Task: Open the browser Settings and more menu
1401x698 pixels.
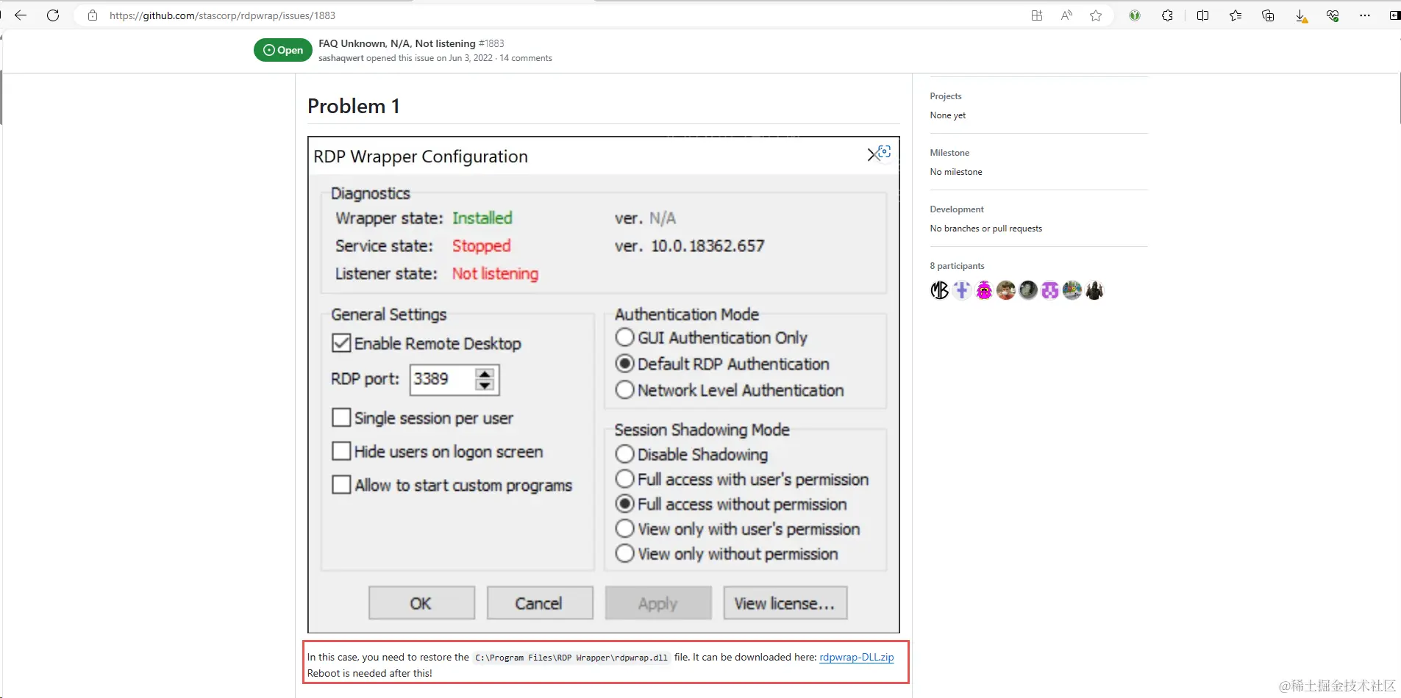Action: (1365, 15)
